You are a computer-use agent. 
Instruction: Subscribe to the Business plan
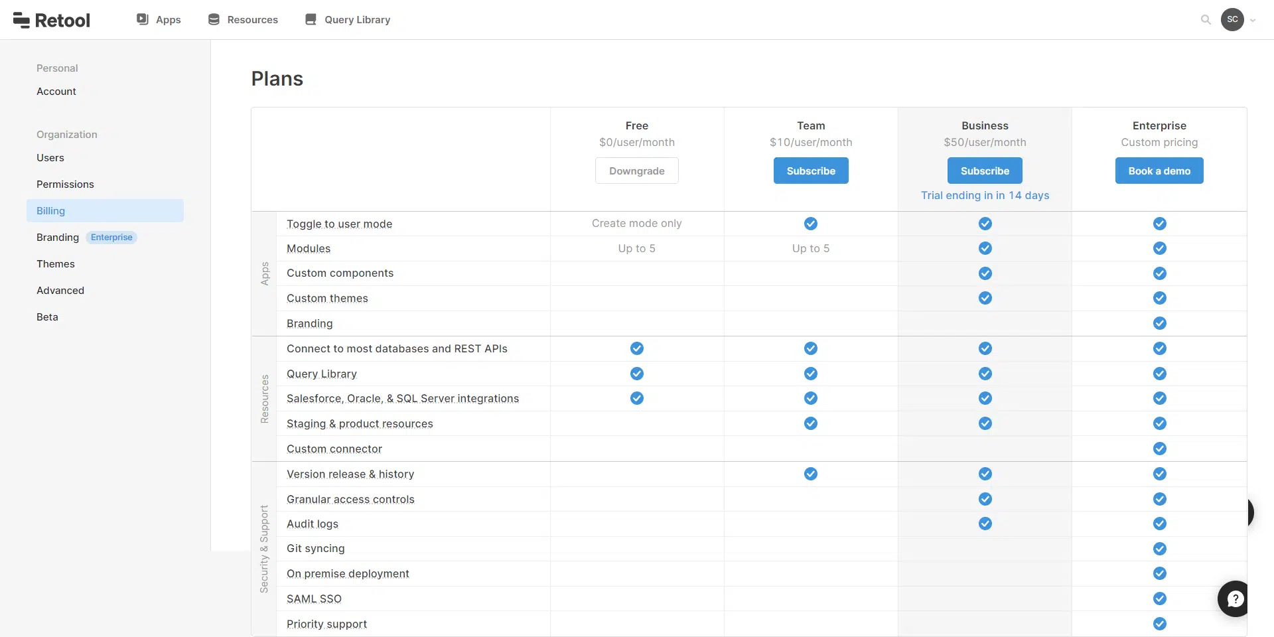985,171
